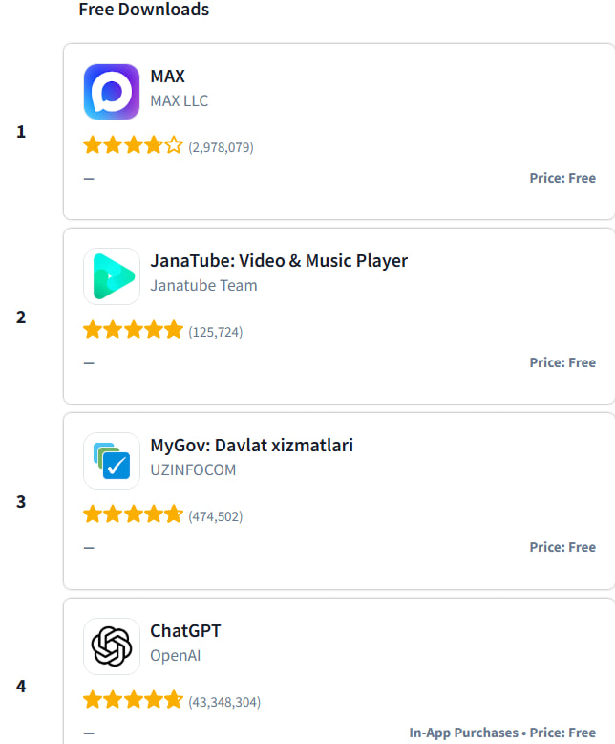Select the ChatGPT logo icon
Image resolution: width=615 pixels, height=744 pixels.
112,646
